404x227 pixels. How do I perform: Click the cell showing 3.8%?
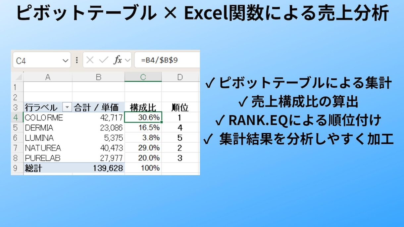pyautogui.click(x=143, y=138)
